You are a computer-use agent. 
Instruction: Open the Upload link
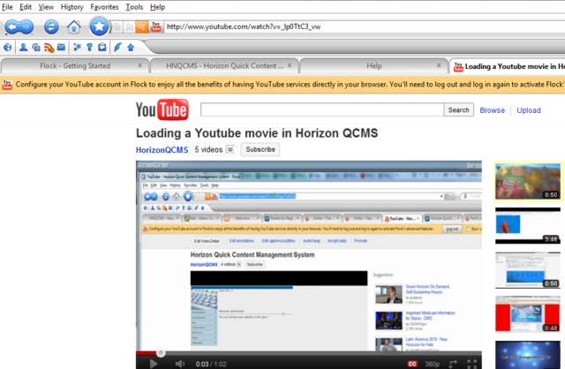pos(529,110)
